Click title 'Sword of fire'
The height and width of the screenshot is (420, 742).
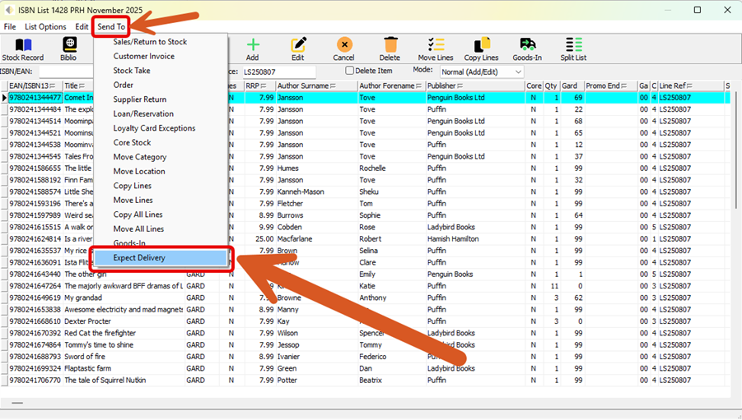(x=85, y=357)
